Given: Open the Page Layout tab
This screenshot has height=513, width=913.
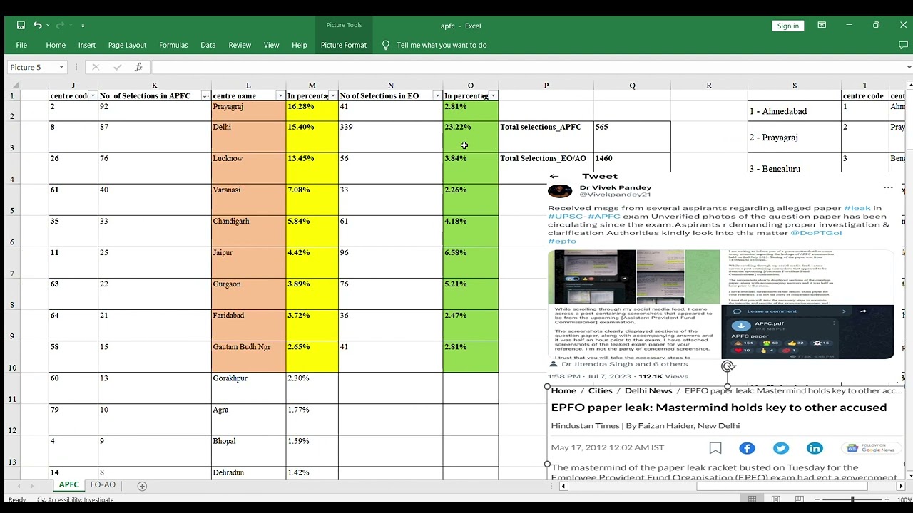Looking at the screenshot, I should coord(127,45).
